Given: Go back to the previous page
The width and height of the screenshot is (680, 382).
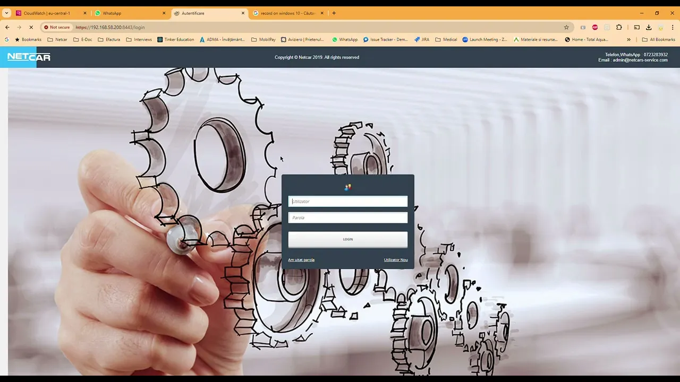Looking at the screenshot, I should click(x=7, y=27).
